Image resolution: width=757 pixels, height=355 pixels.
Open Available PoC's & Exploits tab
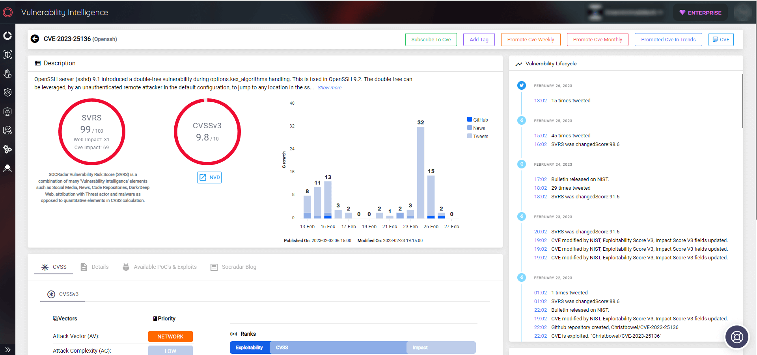(159, 267)
